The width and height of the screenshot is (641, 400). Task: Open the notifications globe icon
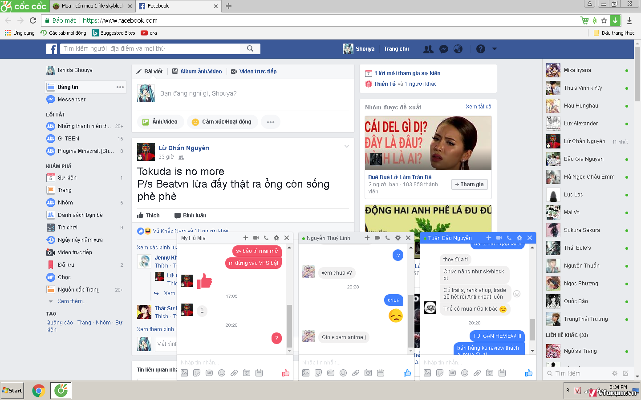pyautogui.click(x=458, y=49)
